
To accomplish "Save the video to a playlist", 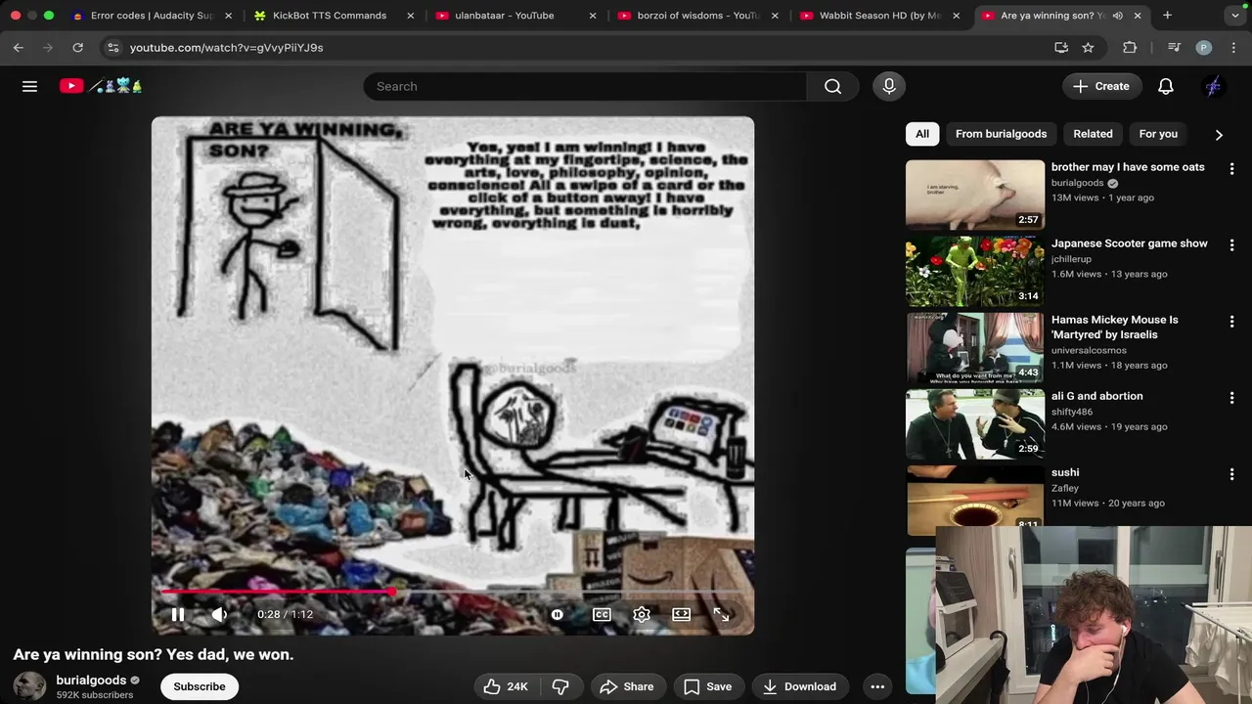I will tap(707, 686).
